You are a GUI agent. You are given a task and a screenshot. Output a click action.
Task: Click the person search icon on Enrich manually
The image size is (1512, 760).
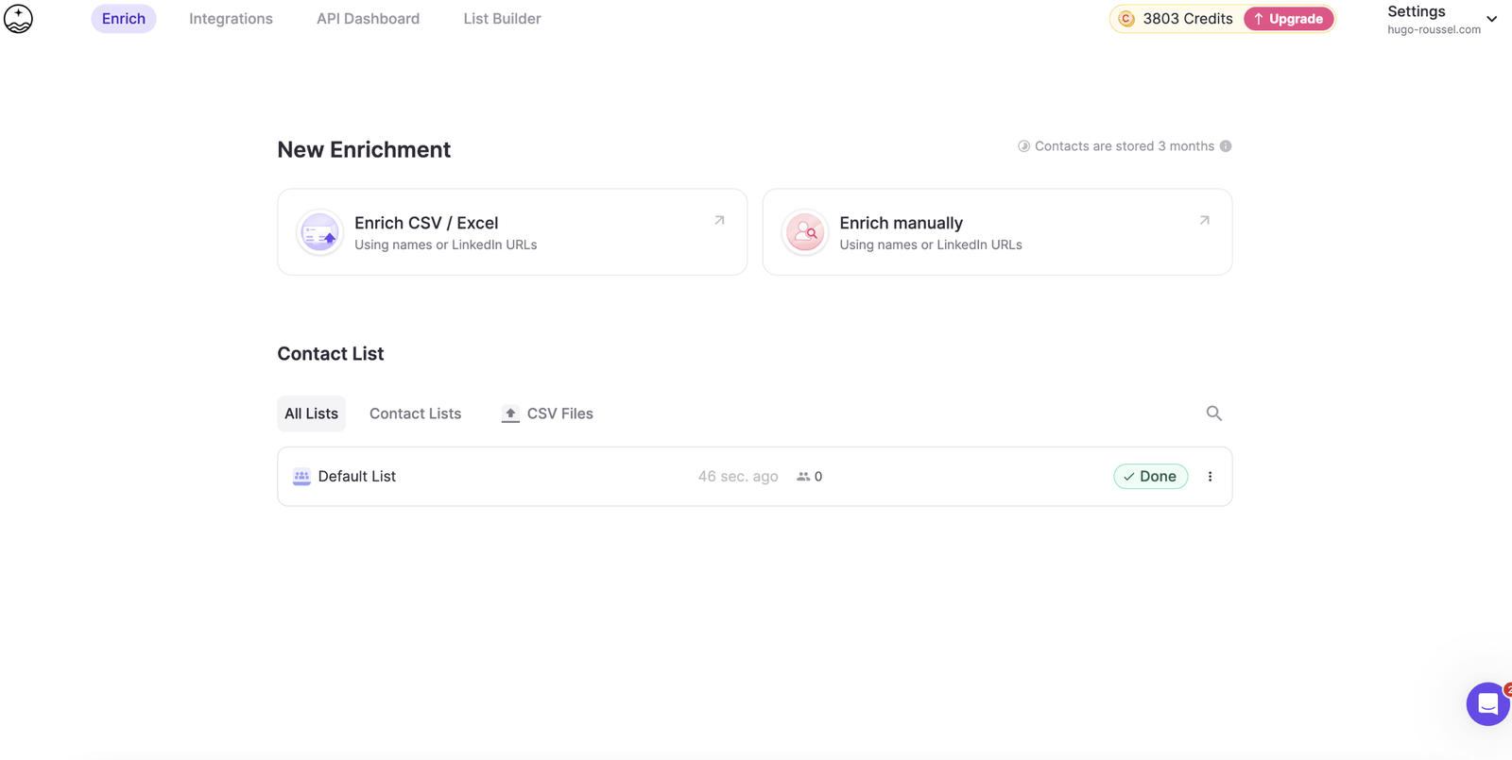805,232
